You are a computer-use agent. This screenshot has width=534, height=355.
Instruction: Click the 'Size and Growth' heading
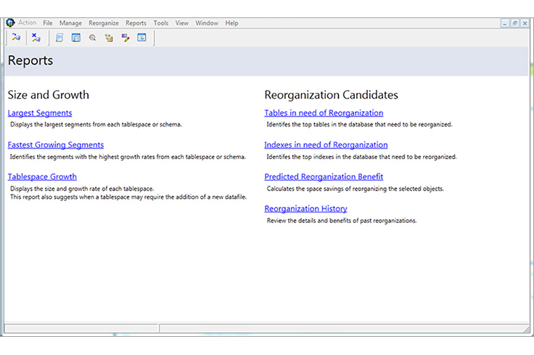[x=49, y=94]
